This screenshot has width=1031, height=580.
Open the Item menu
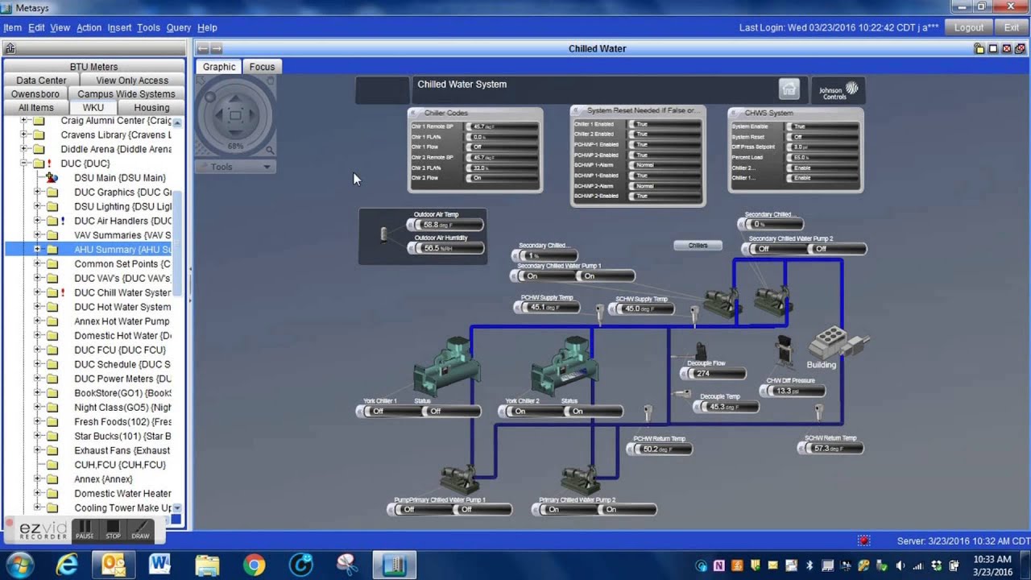[x=12, y=27]
